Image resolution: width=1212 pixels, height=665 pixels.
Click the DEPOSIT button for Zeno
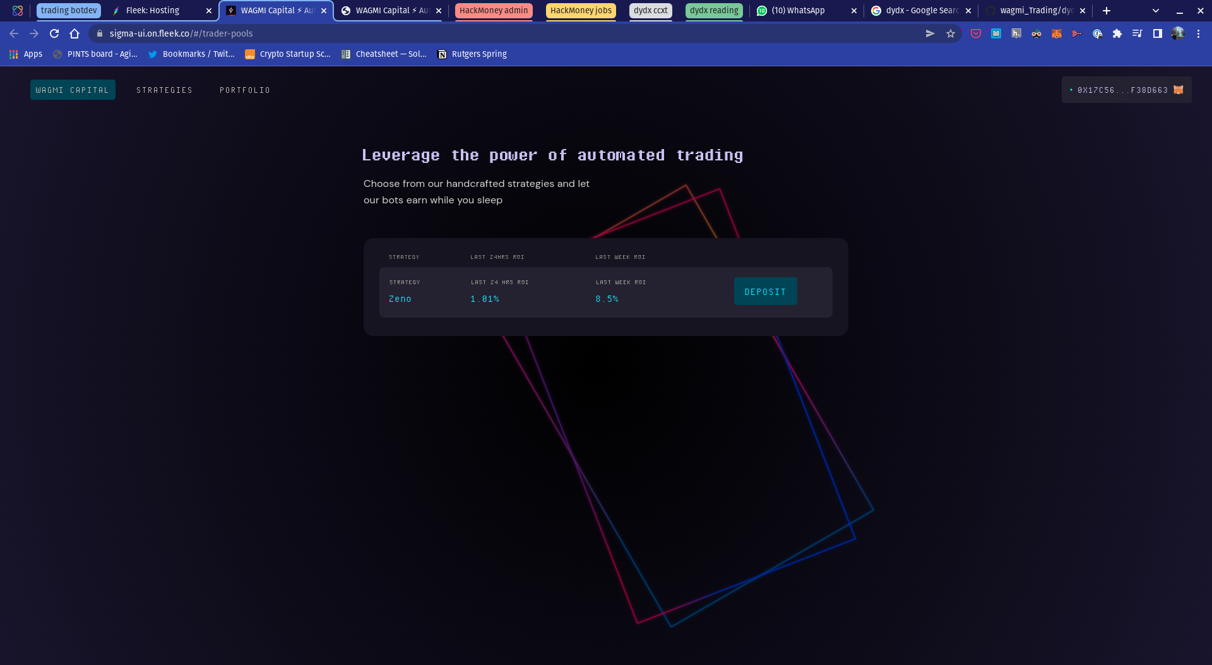click(x=765, y=291)
